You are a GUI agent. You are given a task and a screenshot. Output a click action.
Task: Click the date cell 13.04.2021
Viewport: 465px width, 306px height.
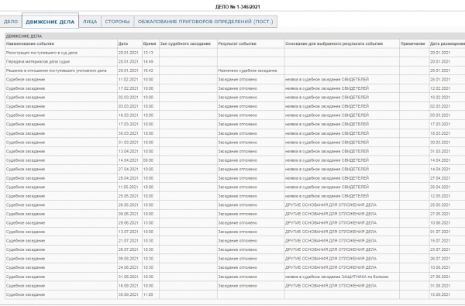(x=129, y=151)
